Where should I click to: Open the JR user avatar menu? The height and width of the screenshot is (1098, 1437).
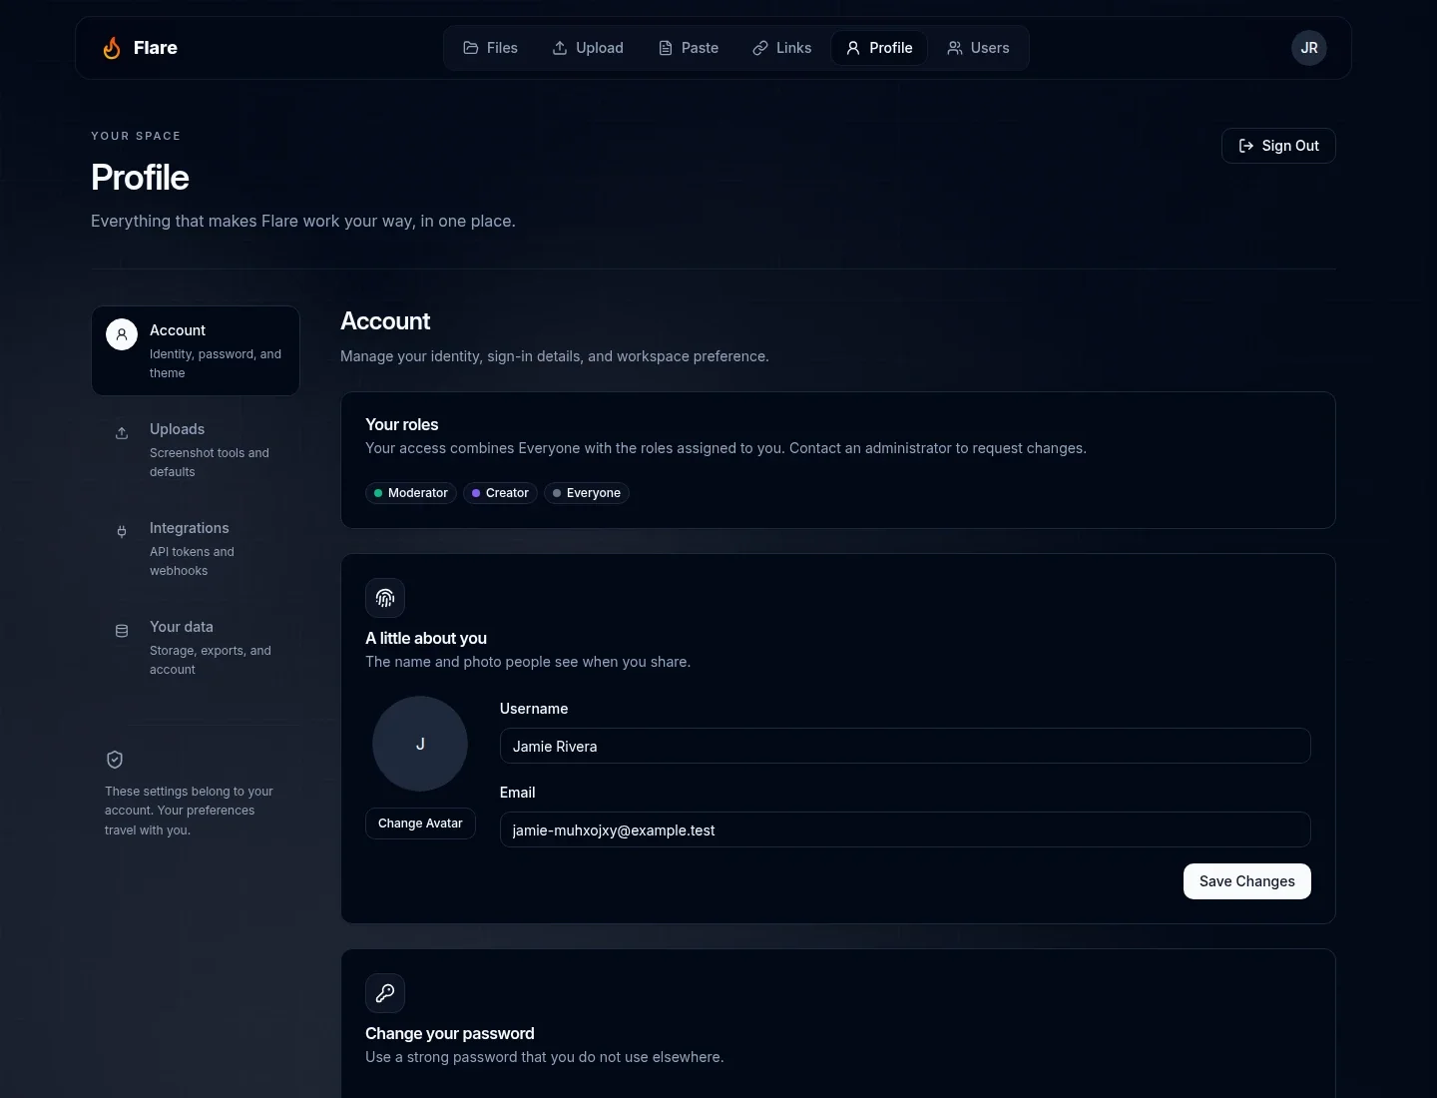1309,48
